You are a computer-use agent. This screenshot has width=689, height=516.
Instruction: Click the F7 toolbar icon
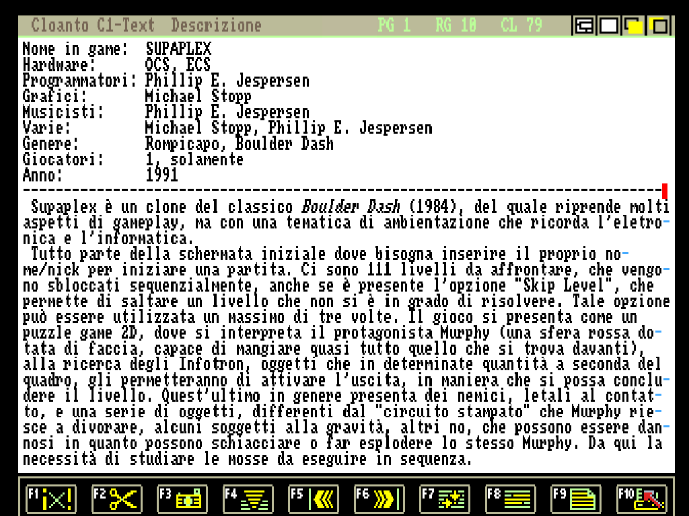(445, 499)
